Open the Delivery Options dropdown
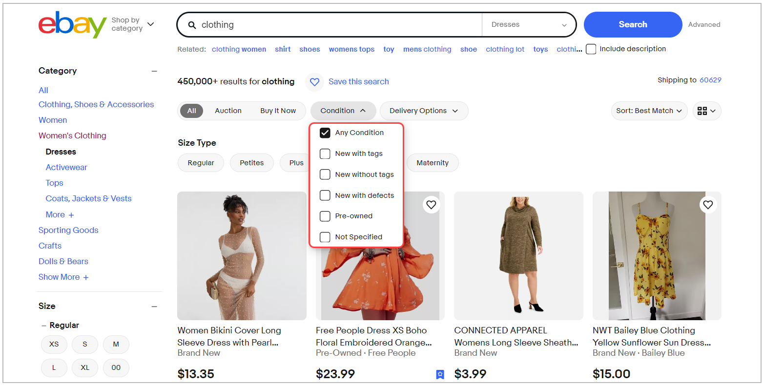764x385 pixels. [x=424, y=111]
